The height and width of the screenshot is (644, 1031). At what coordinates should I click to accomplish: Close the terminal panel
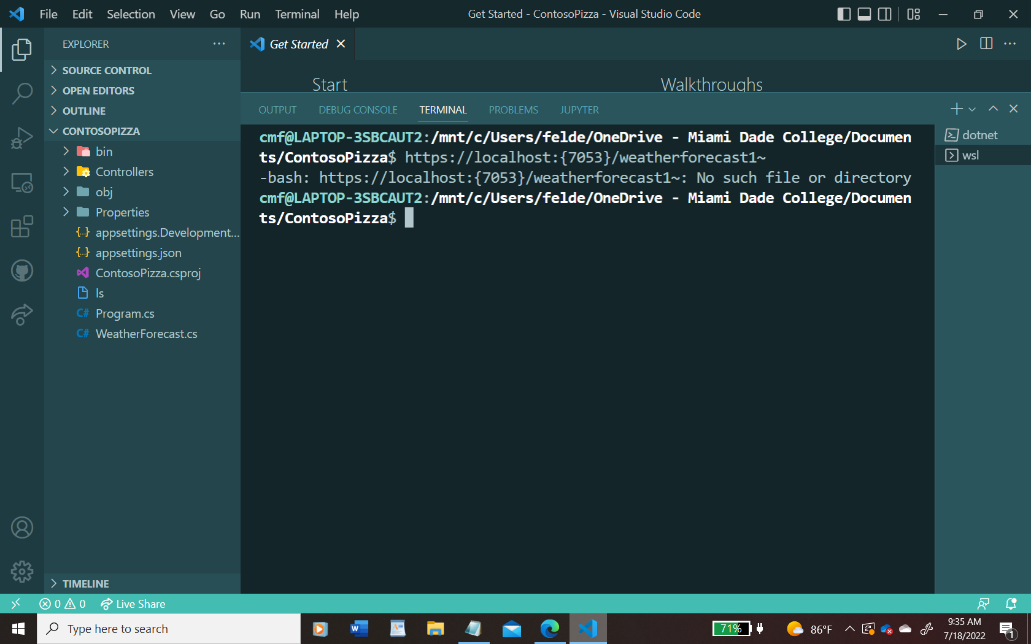click(1014, 109)
